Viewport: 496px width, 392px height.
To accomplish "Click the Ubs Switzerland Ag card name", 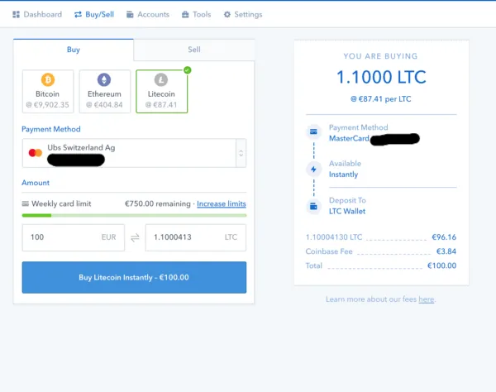I will (81, 148).
